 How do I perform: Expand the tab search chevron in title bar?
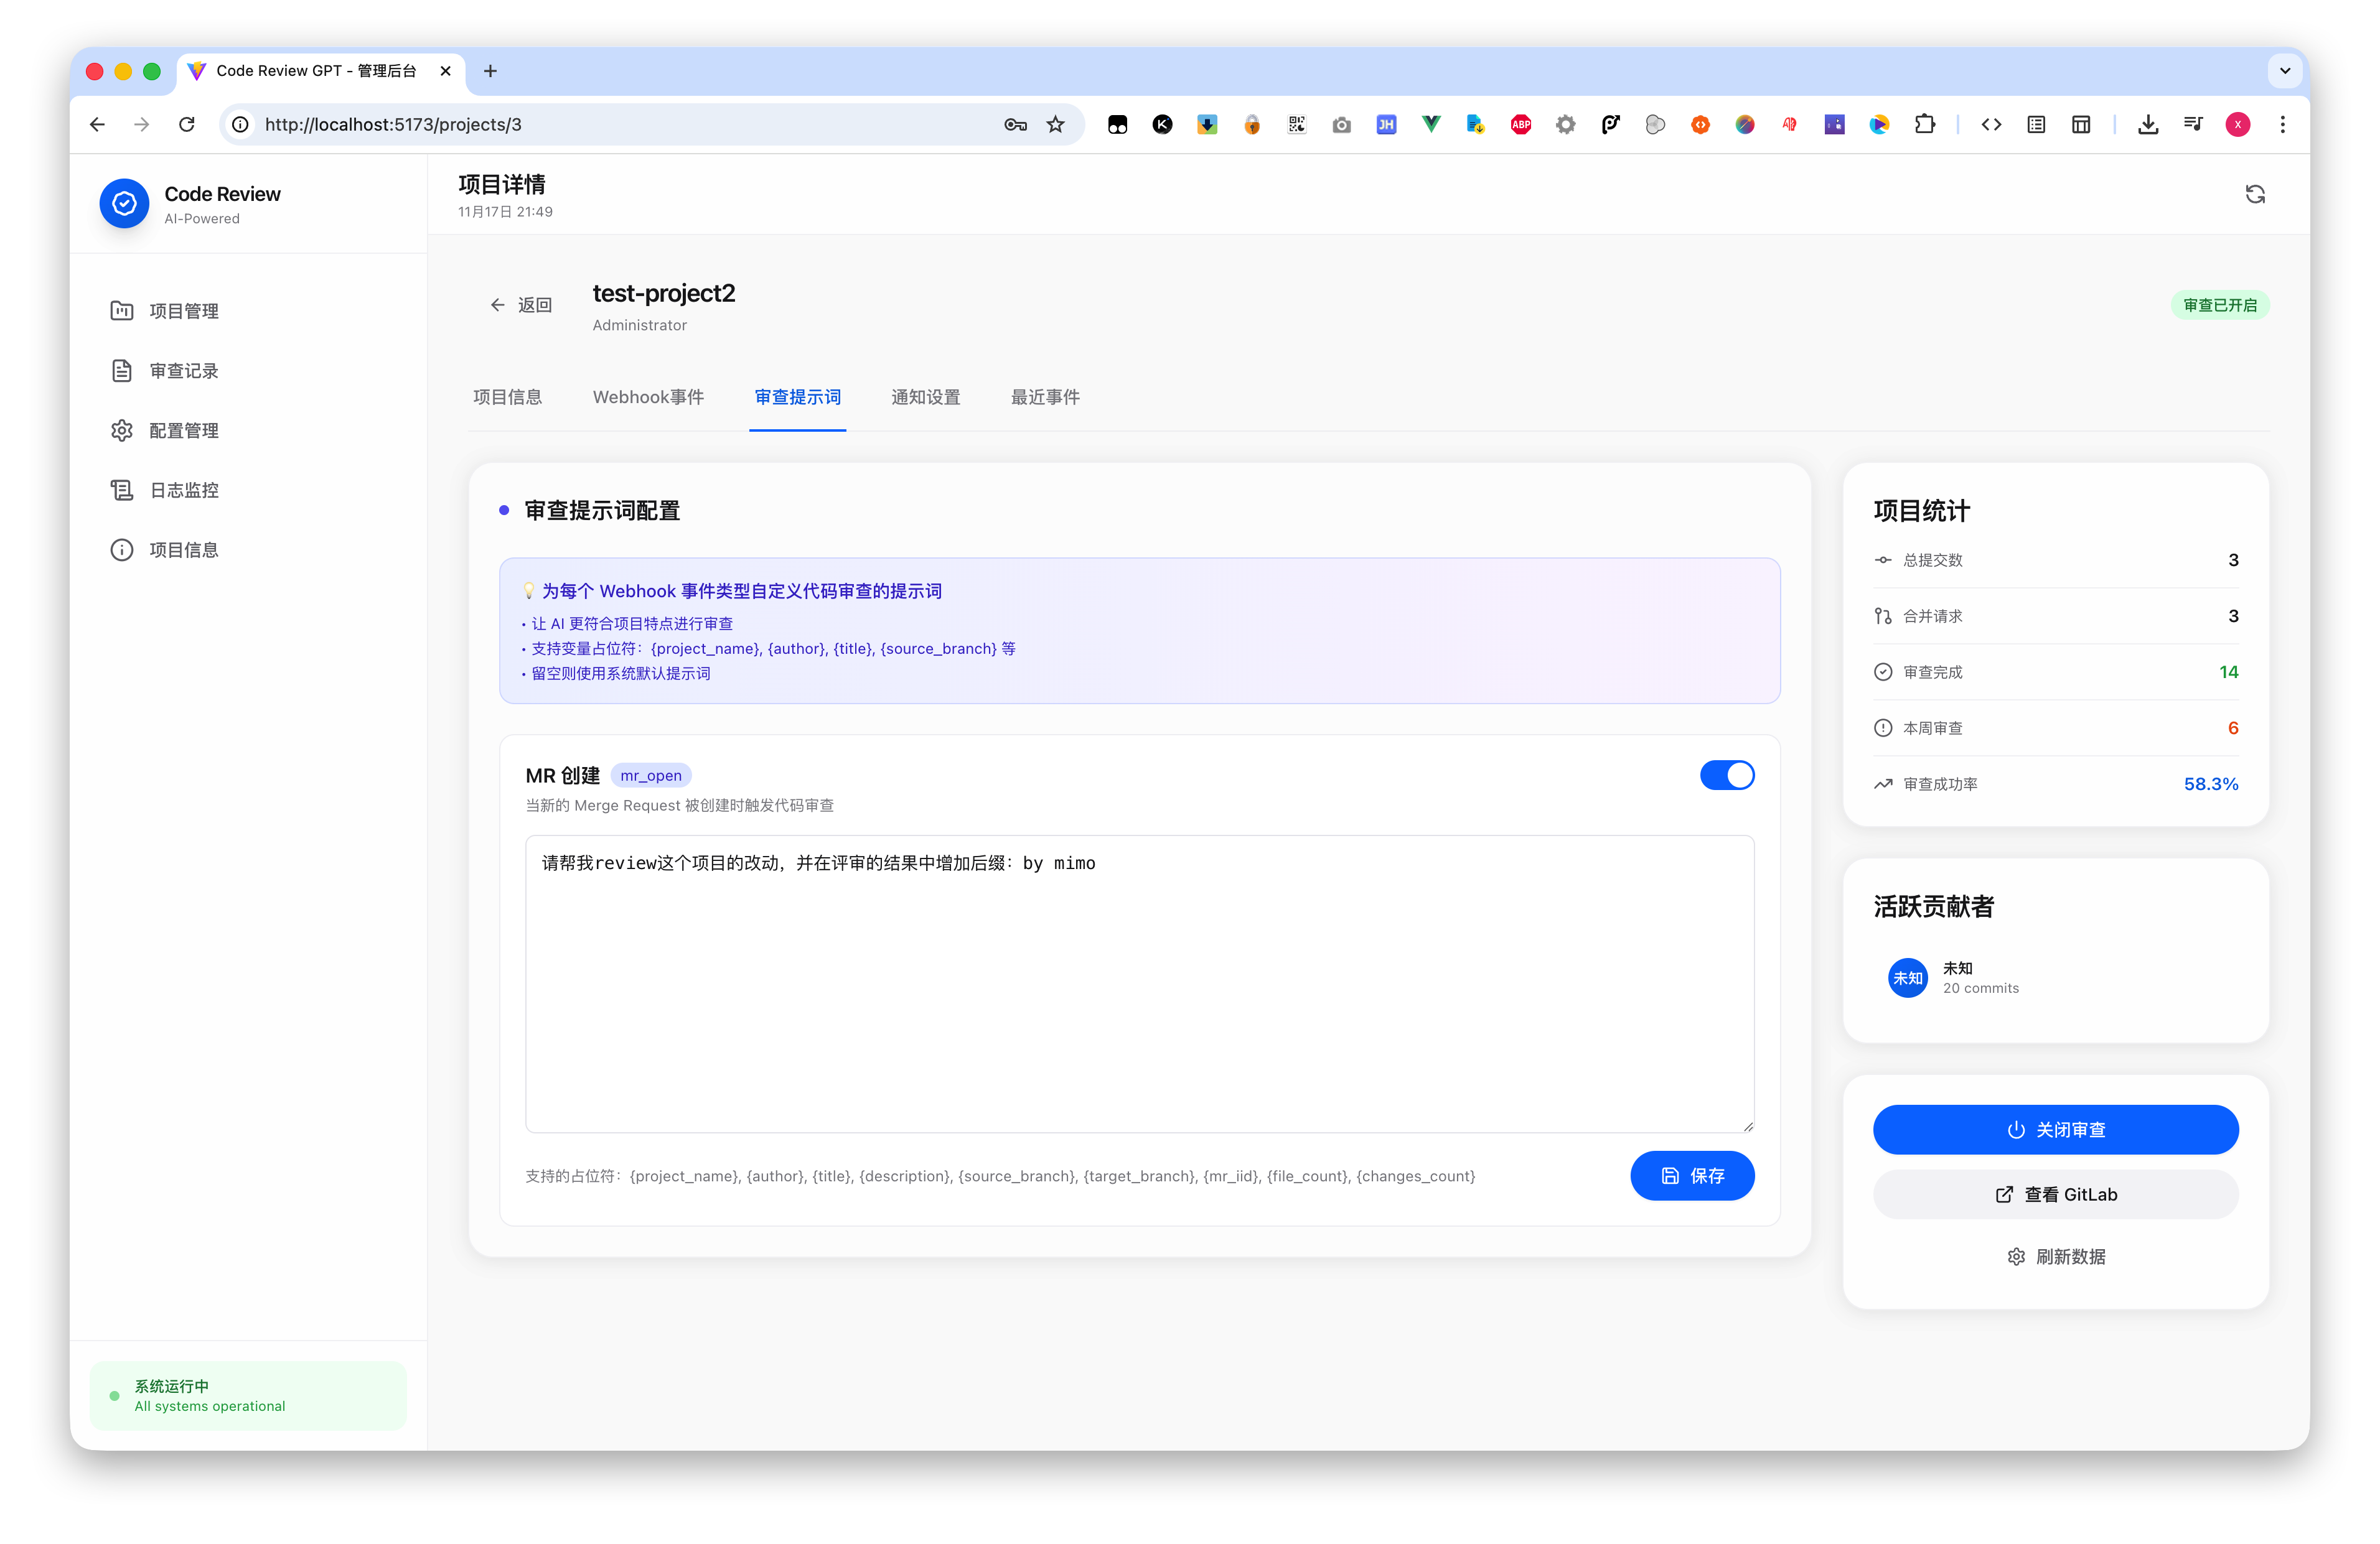(x=2284, y=71)
